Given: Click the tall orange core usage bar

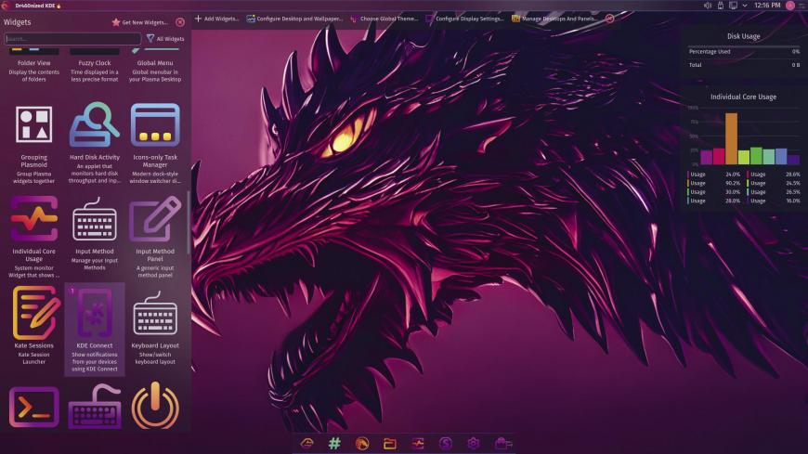Looking at the screenshot, I should 731,138.
